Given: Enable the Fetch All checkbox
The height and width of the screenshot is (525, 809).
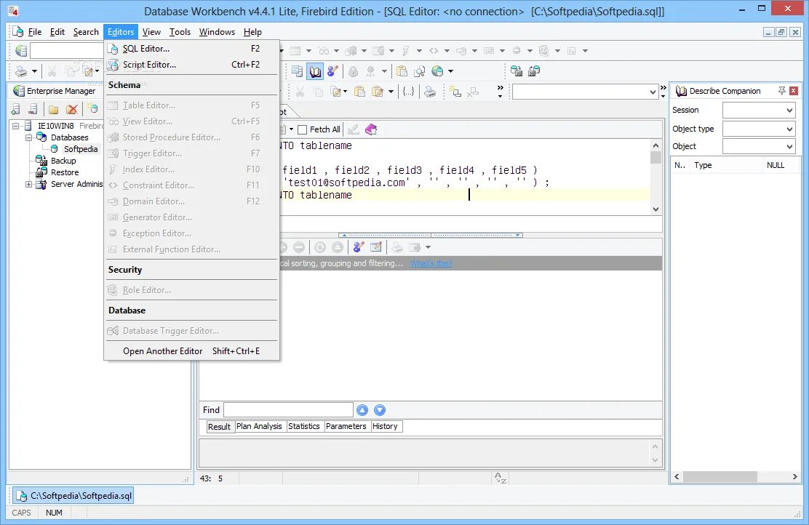Looking at the screenshot, I should click(x=303, y=129).
